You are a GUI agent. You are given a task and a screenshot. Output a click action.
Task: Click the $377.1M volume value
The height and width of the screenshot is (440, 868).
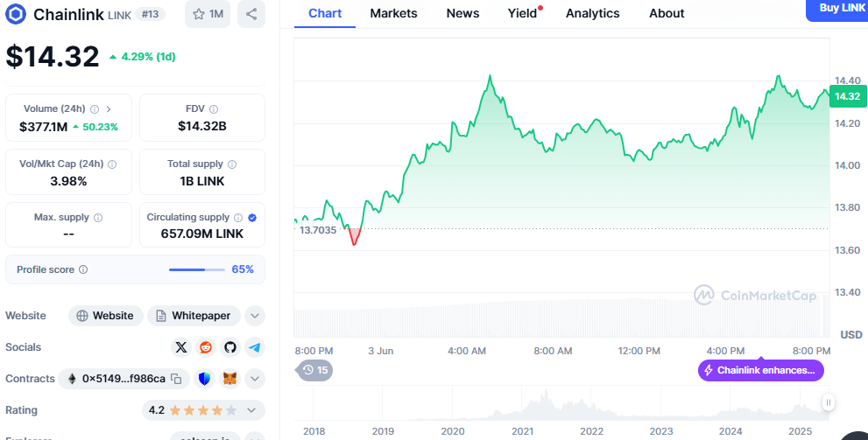click(x=43, y=127)
